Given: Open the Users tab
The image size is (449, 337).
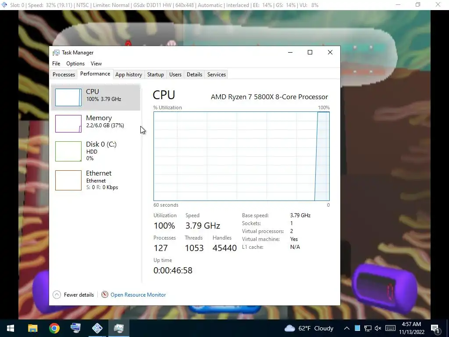Looking at the screenshot, I should coord(175,75).
